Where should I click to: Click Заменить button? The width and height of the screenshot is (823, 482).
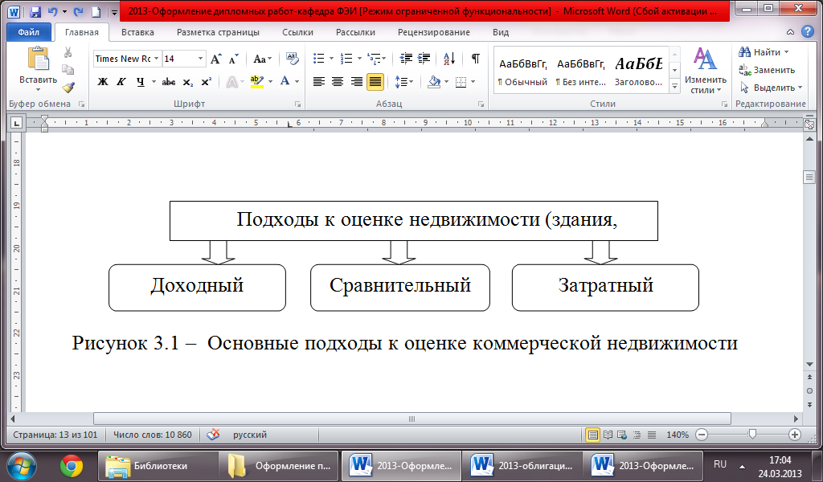[x=767, y=70]
